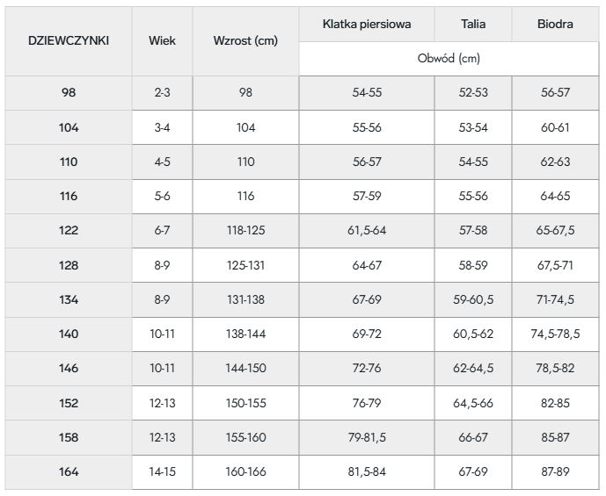Select the size 164 row label

pyautogui.click(x=69, y=472)
